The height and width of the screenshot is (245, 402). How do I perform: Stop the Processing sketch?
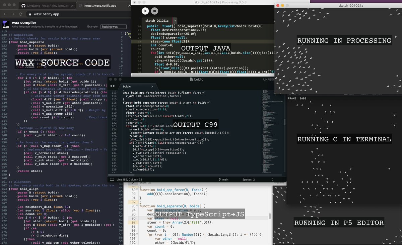(154, 11)
